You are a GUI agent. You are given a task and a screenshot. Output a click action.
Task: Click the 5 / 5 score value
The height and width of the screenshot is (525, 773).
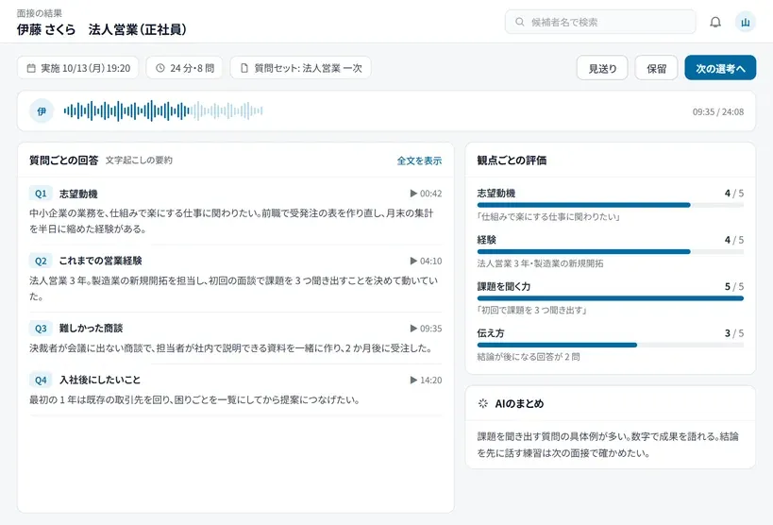(734, 287)
